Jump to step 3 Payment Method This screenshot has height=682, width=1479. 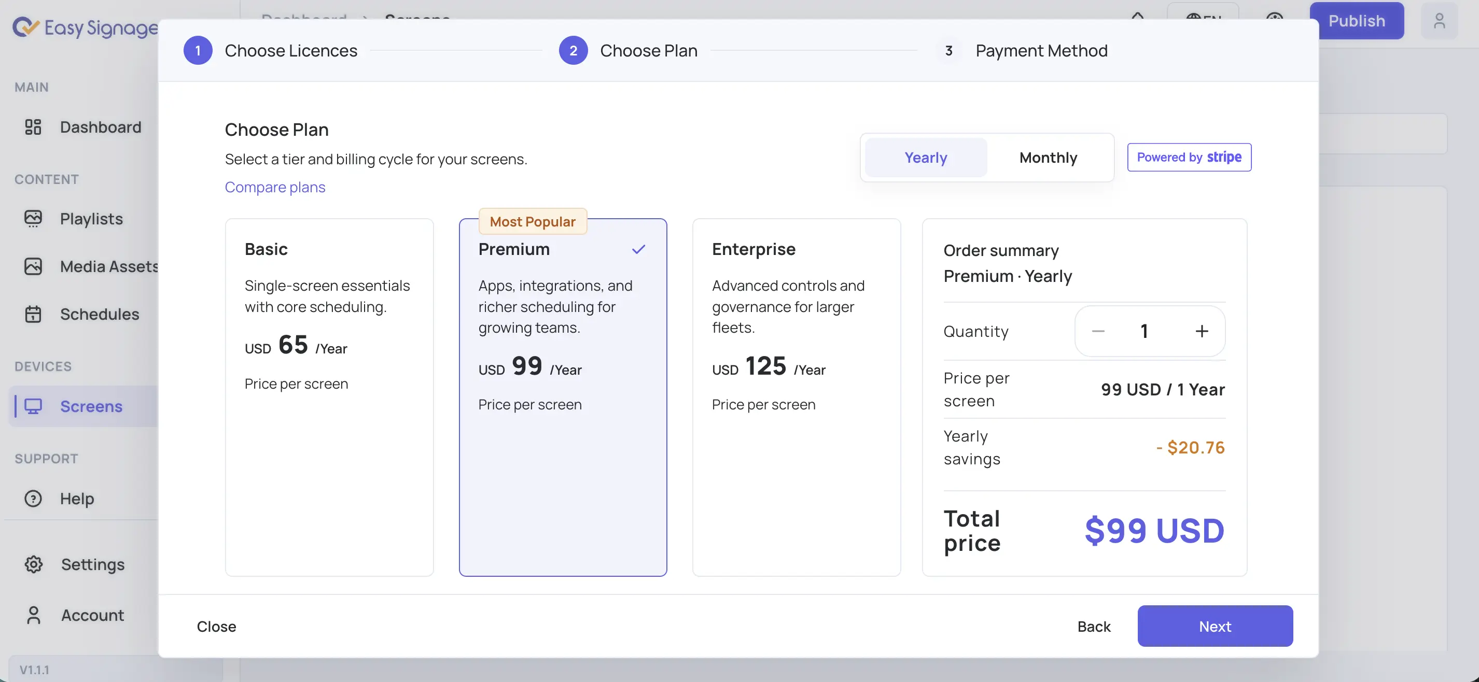1022,50
